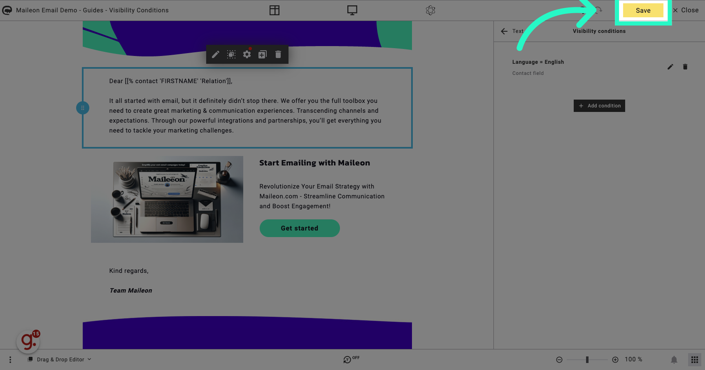Toggle the autosave OFF history icon
Image resolution: width=705 pixels, height=370 pixels.
click(x=351, y=359)
